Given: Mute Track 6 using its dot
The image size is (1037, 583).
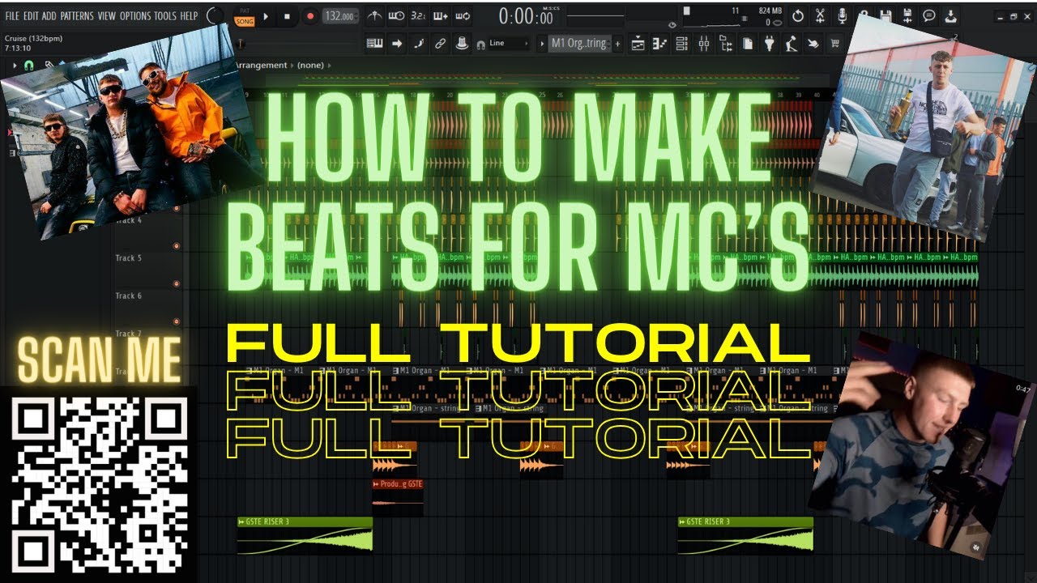Looking at the screenshot, I should click(176, 321).
